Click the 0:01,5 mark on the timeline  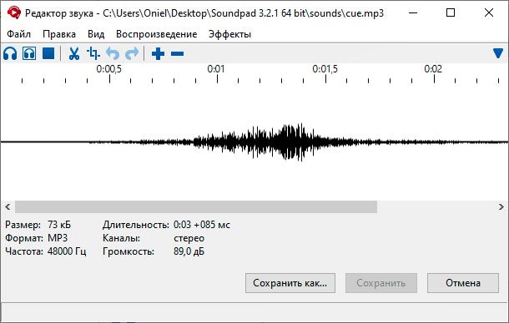coord(325,69)
